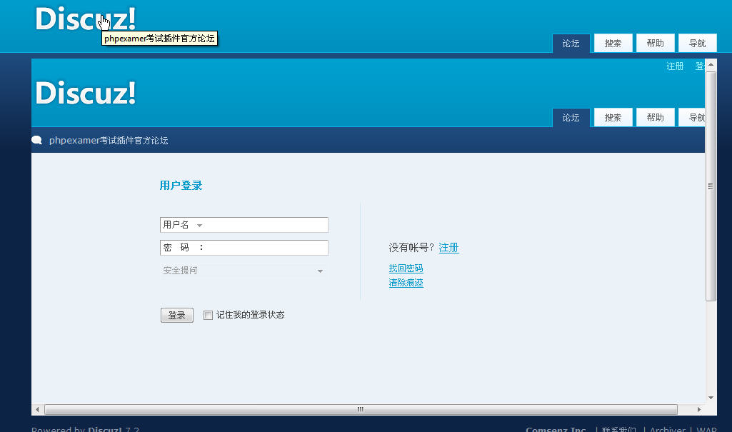Open the outer 论坛 tab
Image resolution: width=732 pixels, height=432 pixels.
click(571, 44)
